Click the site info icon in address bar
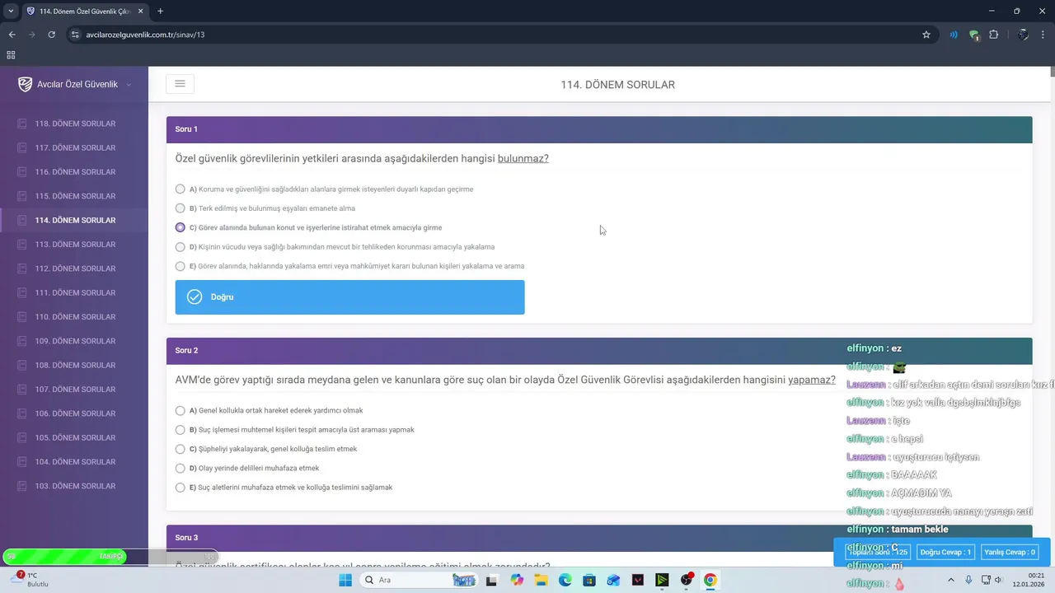This screenshot has width=1055, height=593. click(75, 35)
